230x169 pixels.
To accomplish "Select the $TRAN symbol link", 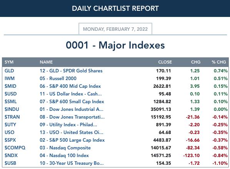I will point(12,117).
